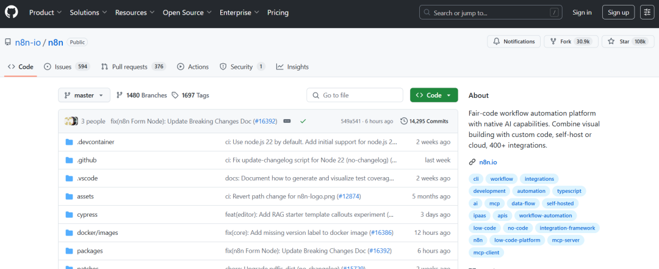Open the n8n-io organization link

click(x=27, y=42)
